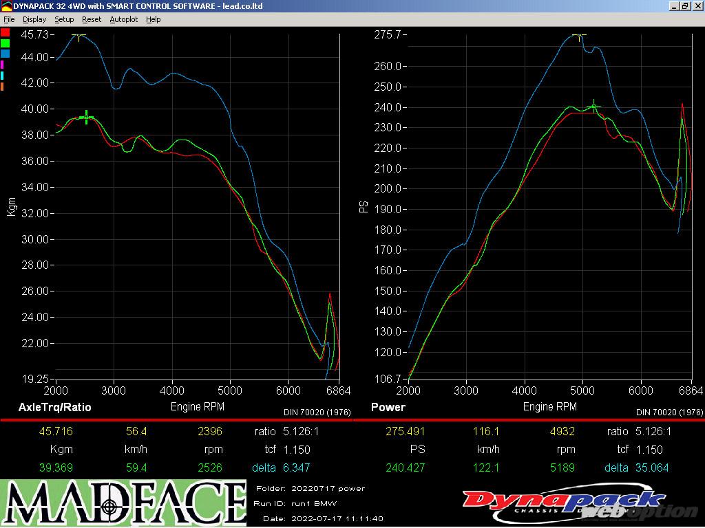705x528 pixels.
Task: Click the green cursor marker on power curve
Action: point(593,107)
